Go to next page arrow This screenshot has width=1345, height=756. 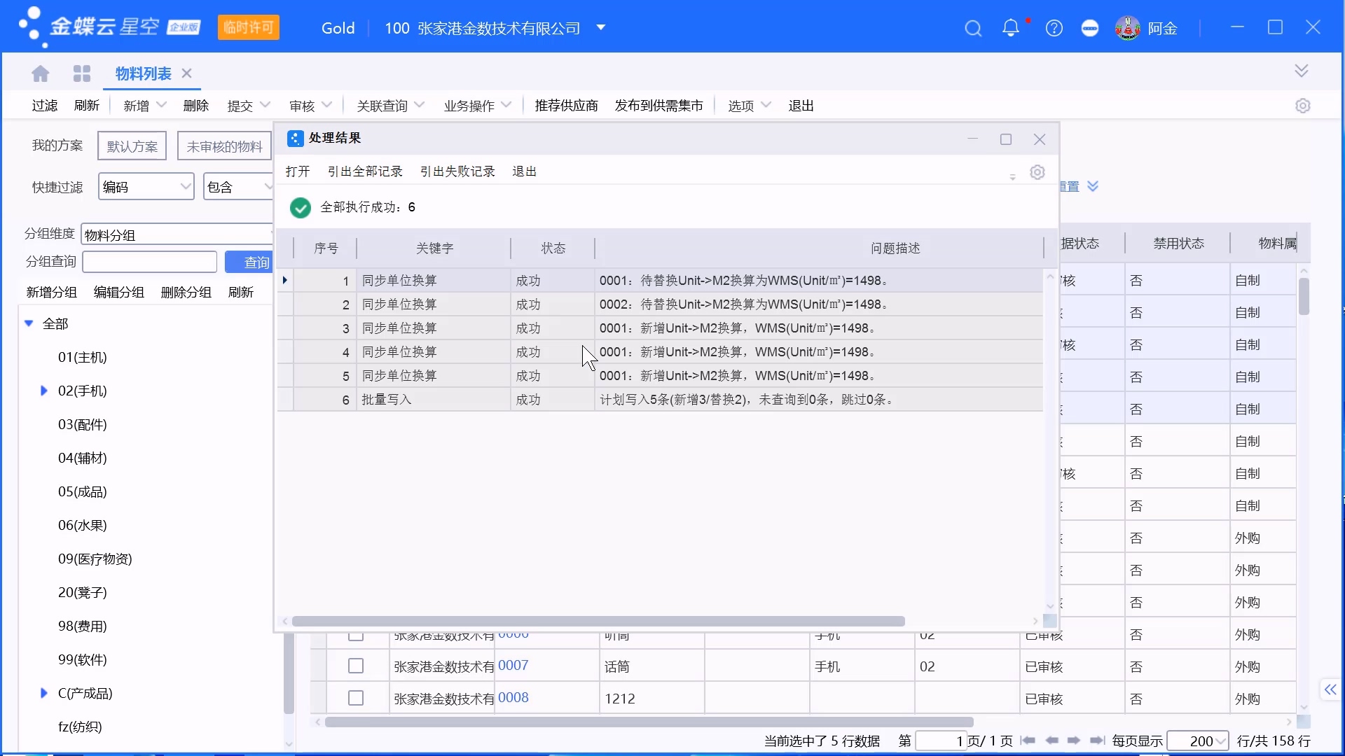1074,741
